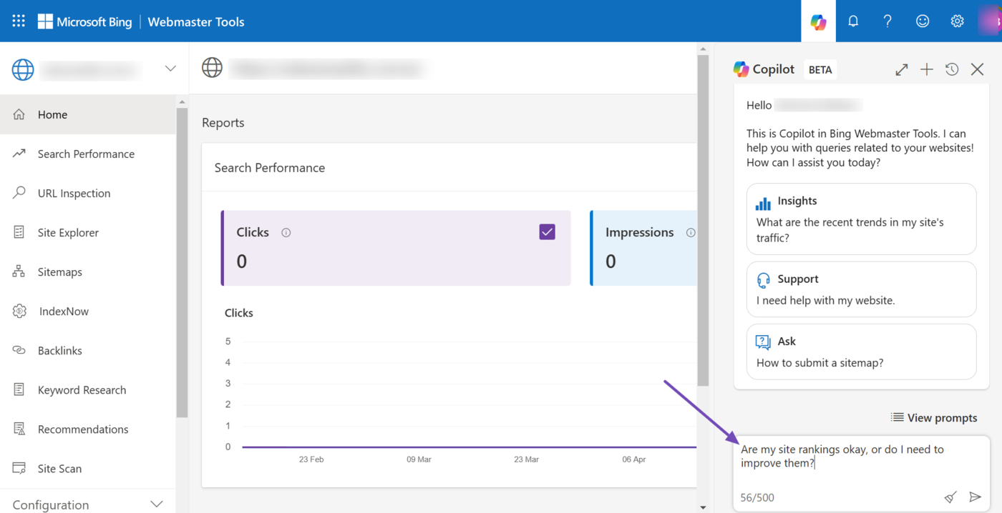Open Search Performance in sidebar
1002x513 pixels.
(x=86, y=154)
